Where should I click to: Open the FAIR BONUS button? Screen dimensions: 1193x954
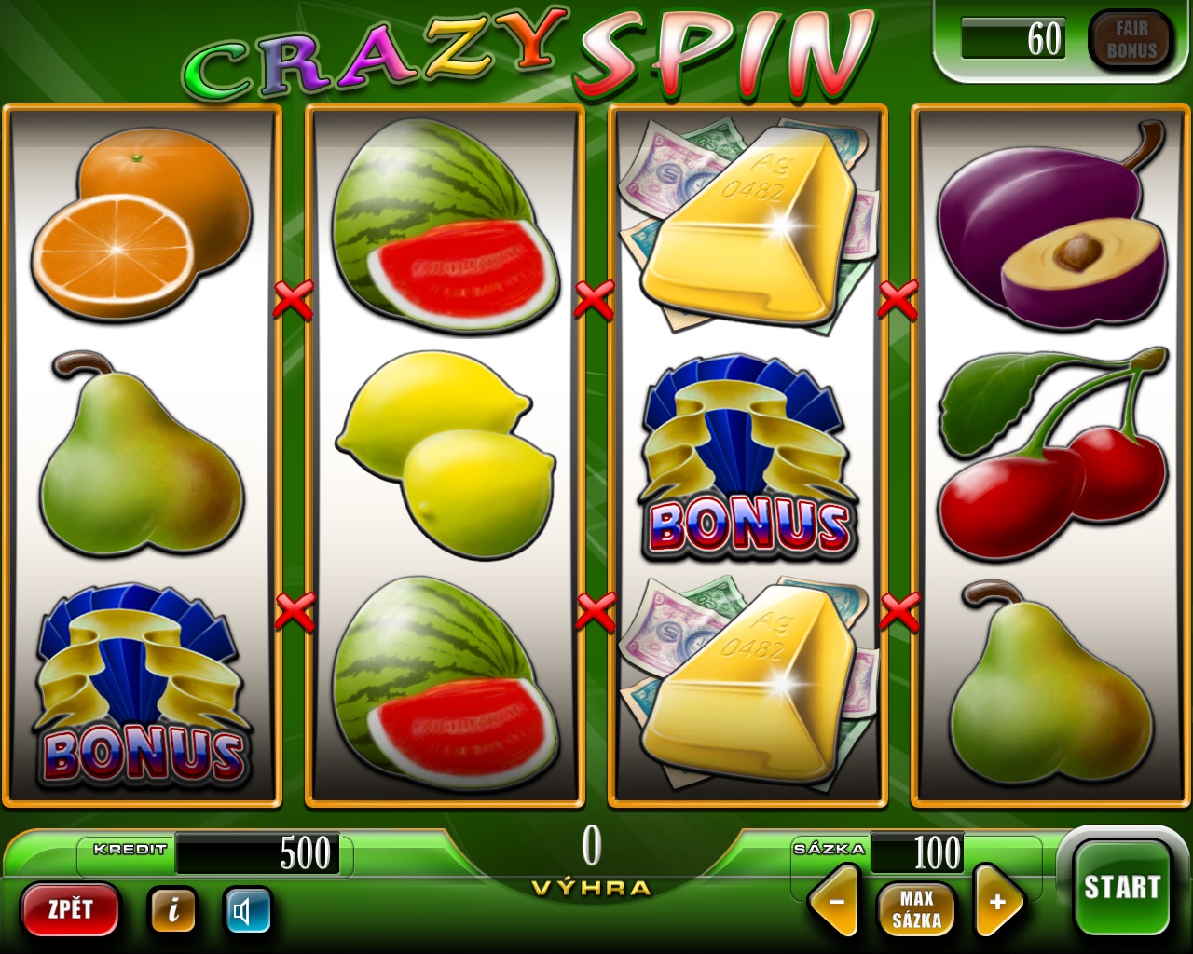[x=1131, y=40]
